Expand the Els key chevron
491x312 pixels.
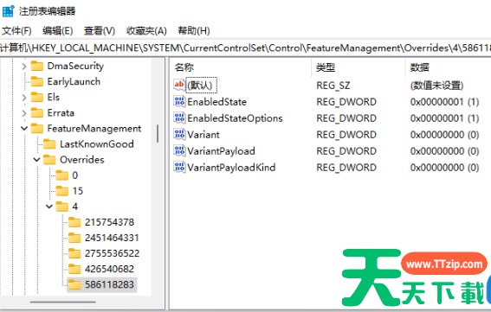tap(24, 98)
